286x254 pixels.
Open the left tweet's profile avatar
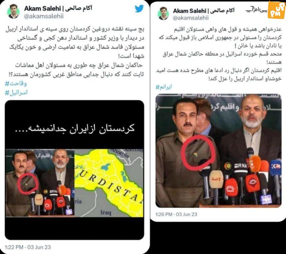pyautogui.click(x=13, y=11)
